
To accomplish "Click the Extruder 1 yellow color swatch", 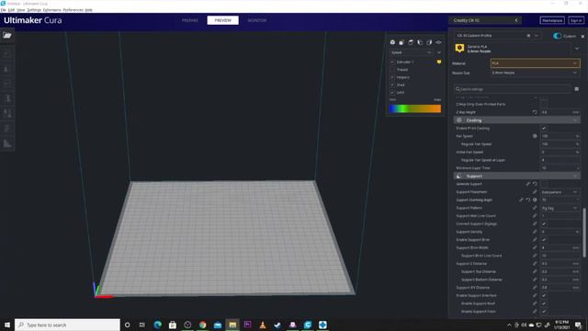I will point(439,62).
